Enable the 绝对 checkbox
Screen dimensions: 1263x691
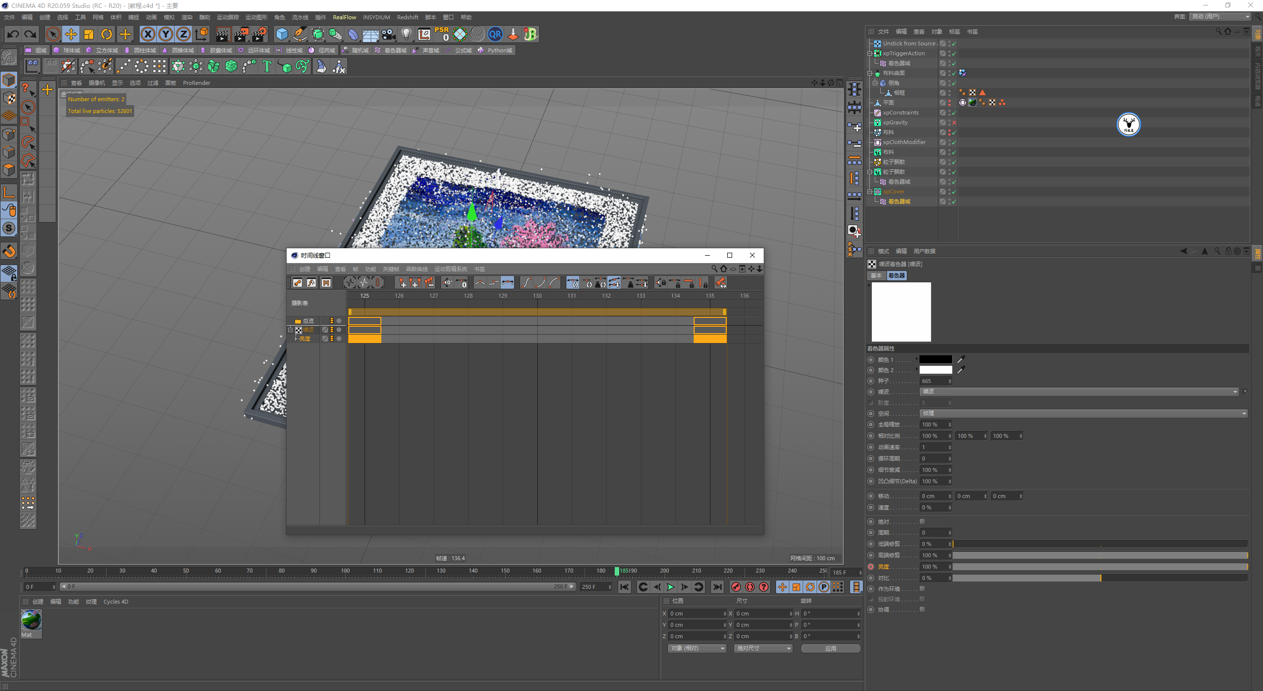922,522
